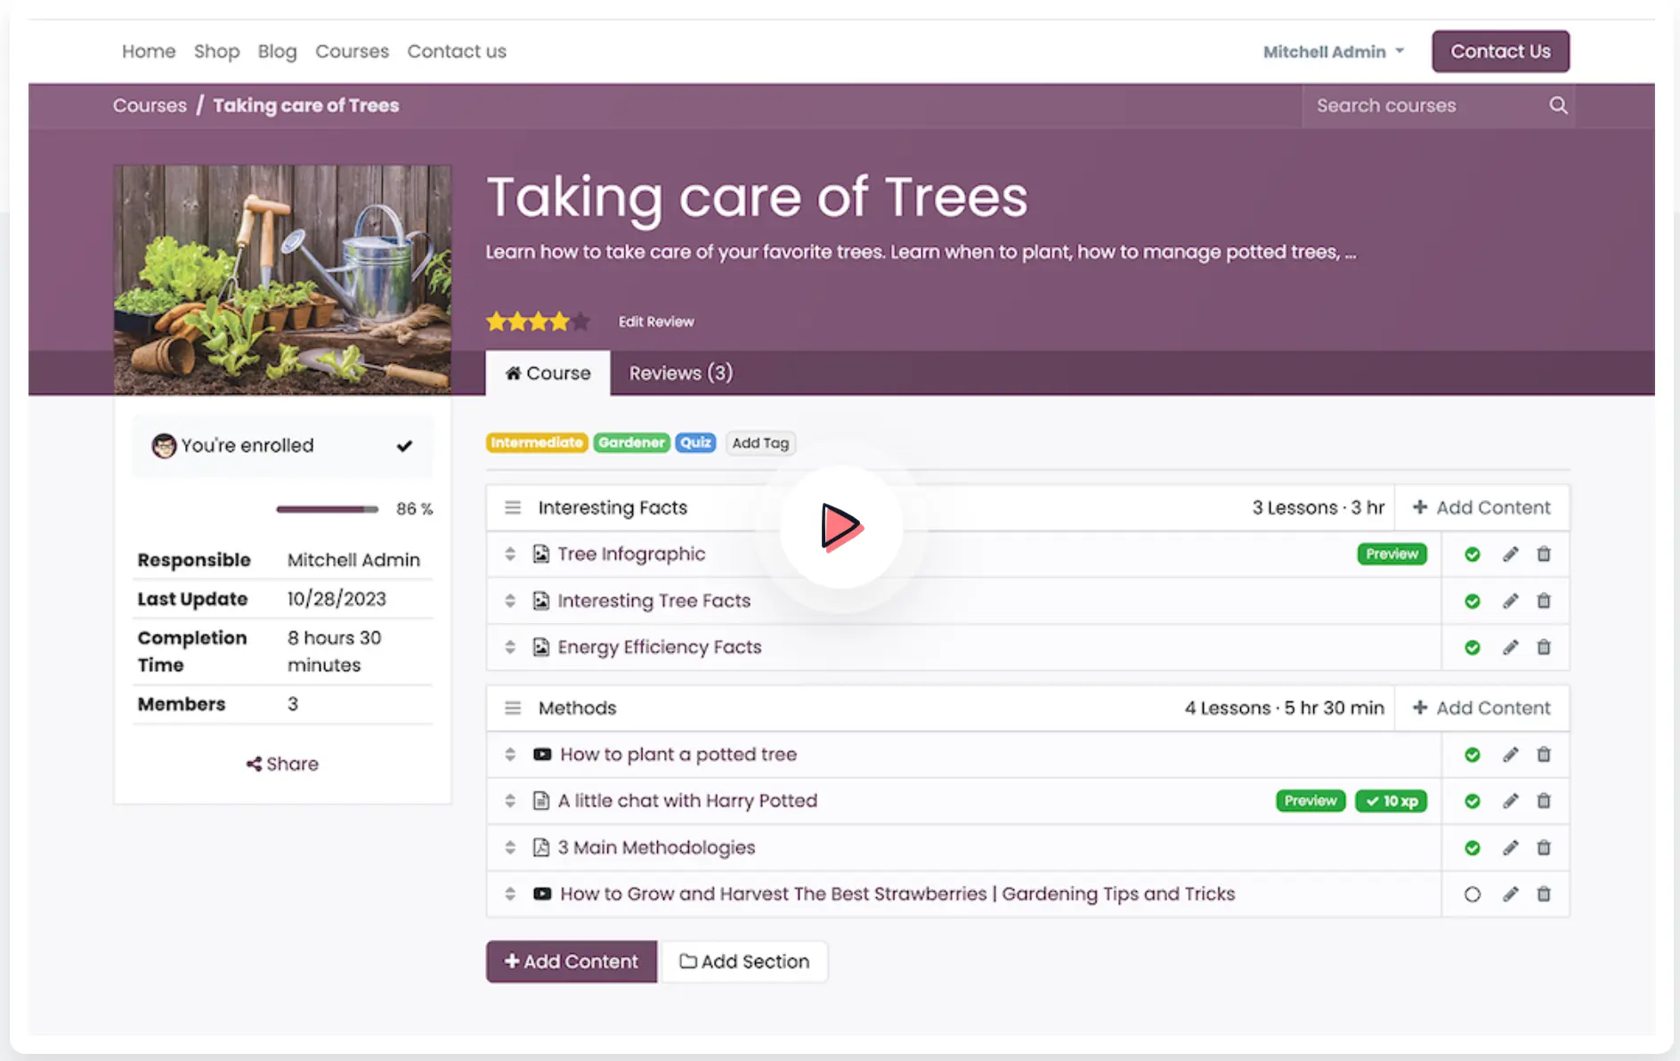The width and height of the screenshot is (1680, 1061).
Task: Delete the Energy Efficiency Facts lesson
Action: [1544, 647]
